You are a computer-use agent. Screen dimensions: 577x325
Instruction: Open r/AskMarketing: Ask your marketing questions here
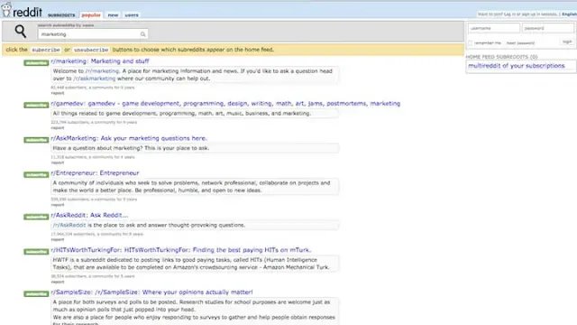pyautogui.click(x=129, y=138)
